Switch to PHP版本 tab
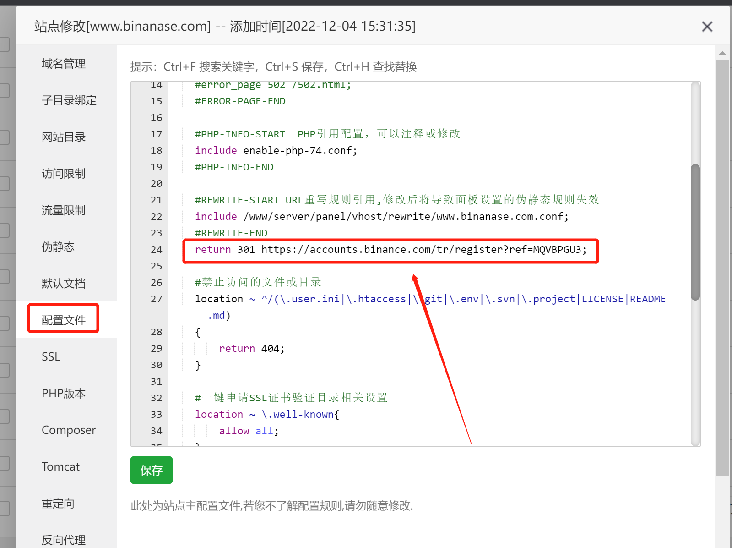 tap(64, 393)
